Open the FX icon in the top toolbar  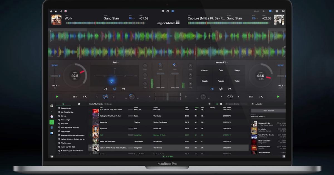point(167,11)
